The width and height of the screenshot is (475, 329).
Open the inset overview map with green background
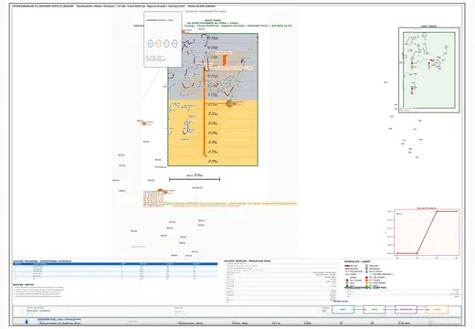(429, 70)
